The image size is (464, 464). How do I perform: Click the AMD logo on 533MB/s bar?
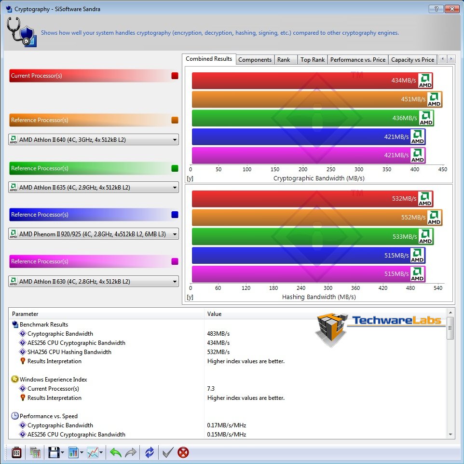425,236
